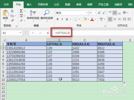Expand the AutoSum dropdown arrow
Image resolution: width=134 pixels, height=100 pixels.
[25, 11]
